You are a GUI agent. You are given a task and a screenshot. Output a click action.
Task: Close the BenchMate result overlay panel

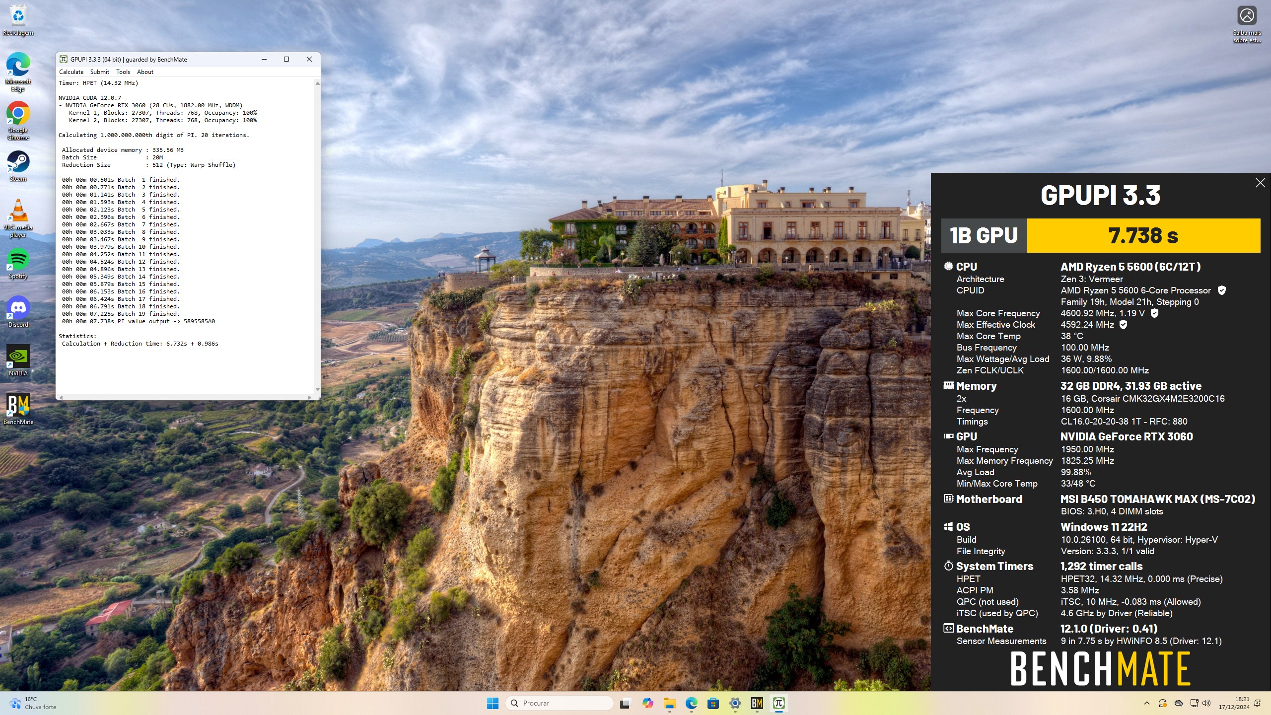pyautogui.click(x=1260, y=183)
